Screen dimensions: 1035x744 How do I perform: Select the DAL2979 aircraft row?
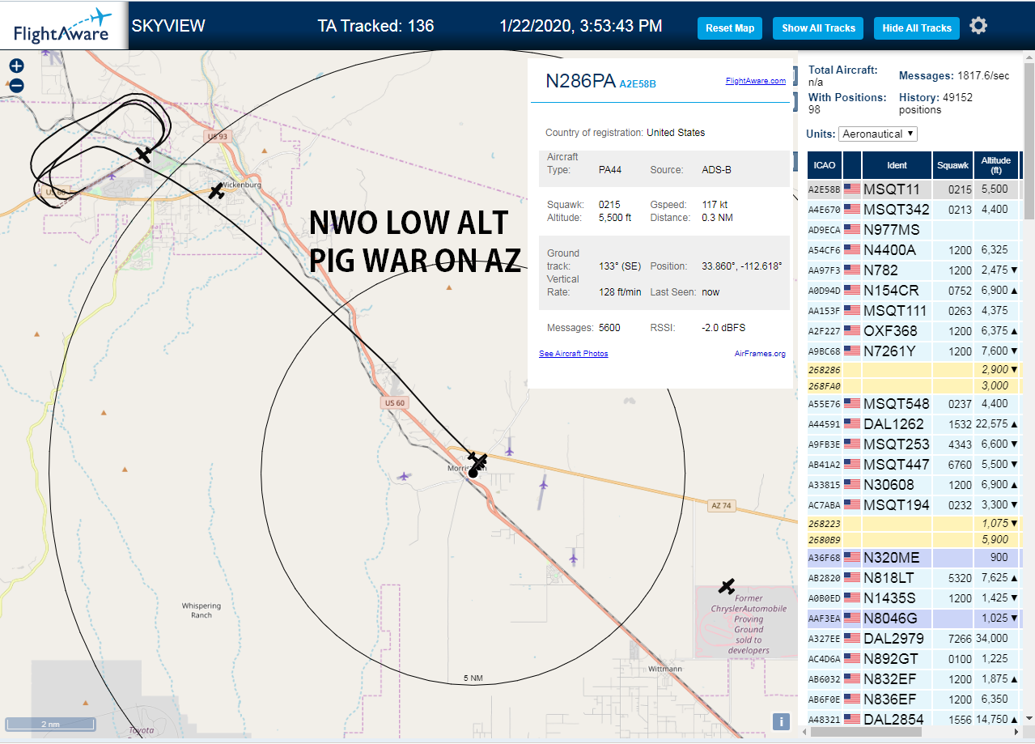tap(914, 639)
